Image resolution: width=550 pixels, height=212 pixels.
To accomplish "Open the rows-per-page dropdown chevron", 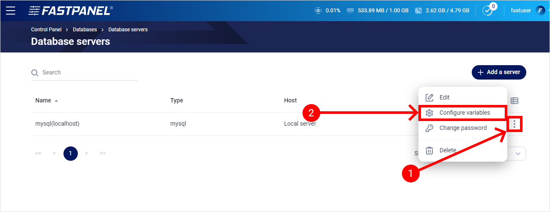I will click(519, 154).
